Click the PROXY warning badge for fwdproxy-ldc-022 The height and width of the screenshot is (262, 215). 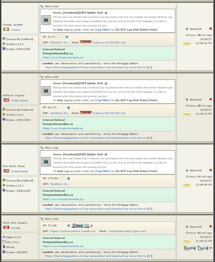coord(86,113)
